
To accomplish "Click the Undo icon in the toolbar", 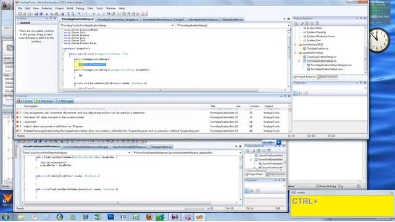I will point(79,14).
